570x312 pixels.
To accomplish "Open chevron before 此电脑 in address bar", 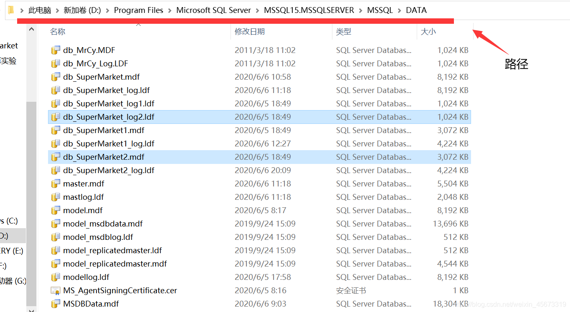I will pyautogui.click(x=22, y=10).
